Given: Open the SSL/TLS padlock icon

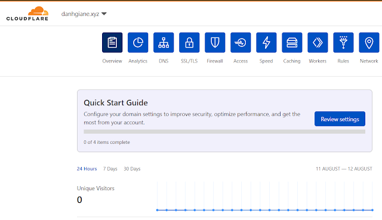Looking at the screenshot, I should (x=189, y=42).
